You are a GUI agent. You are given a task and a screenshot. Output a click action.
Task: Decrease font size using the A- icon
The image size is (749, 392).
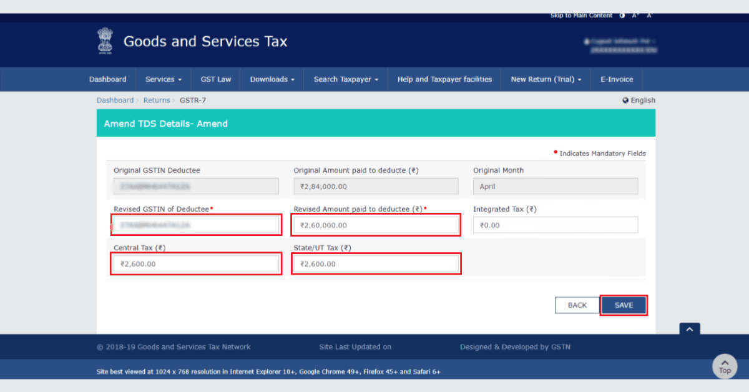click(x=649, y=15)
